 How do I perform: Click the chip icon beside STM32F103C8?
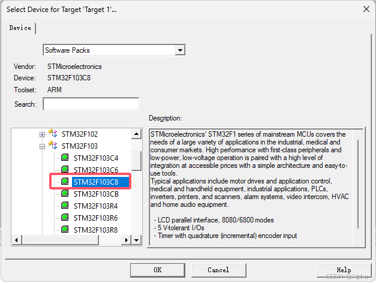coord(65,181)
